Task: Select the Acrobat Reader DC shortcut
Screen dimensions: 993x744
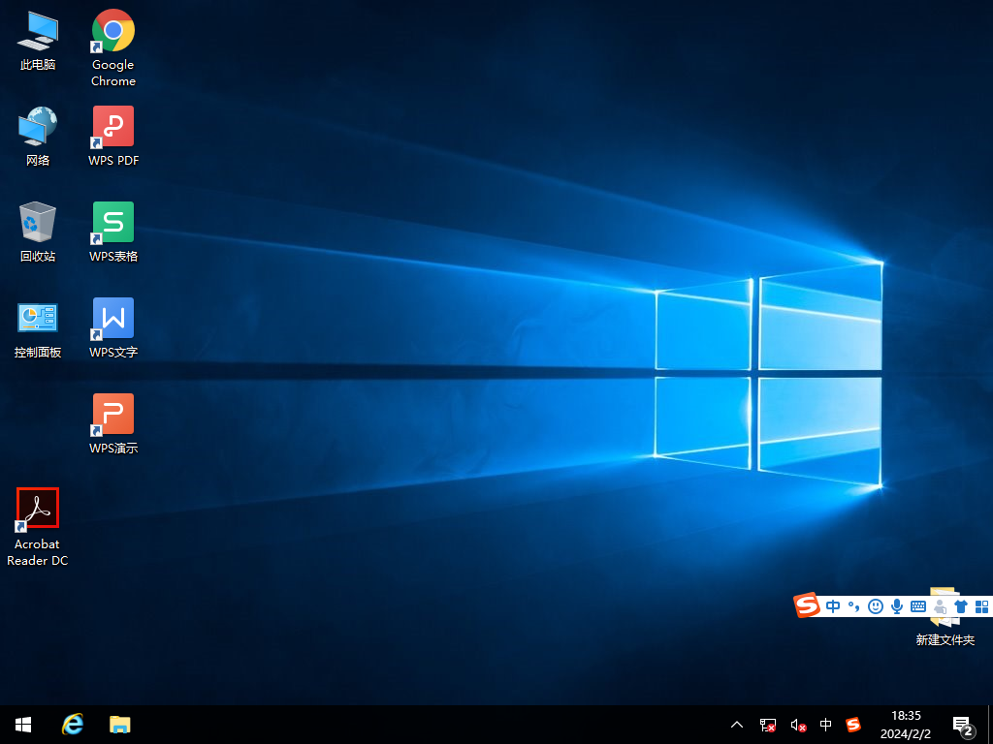Action: 38,527
